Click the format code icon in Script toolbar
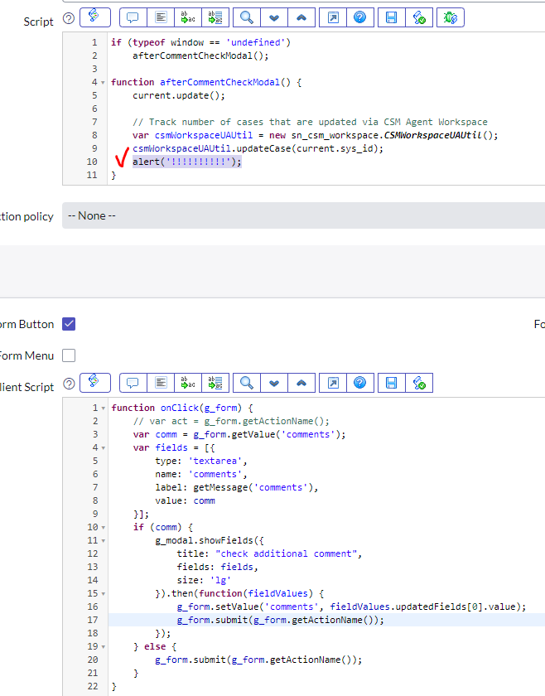545x696 pixels. coord(161,17)
